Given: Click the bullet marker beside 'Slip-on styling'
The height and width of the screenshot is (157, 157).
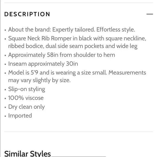Looking at the screenshot, I should pos(5,90).
